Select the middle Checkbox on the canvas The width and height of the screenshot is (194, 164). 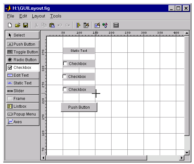79,77
